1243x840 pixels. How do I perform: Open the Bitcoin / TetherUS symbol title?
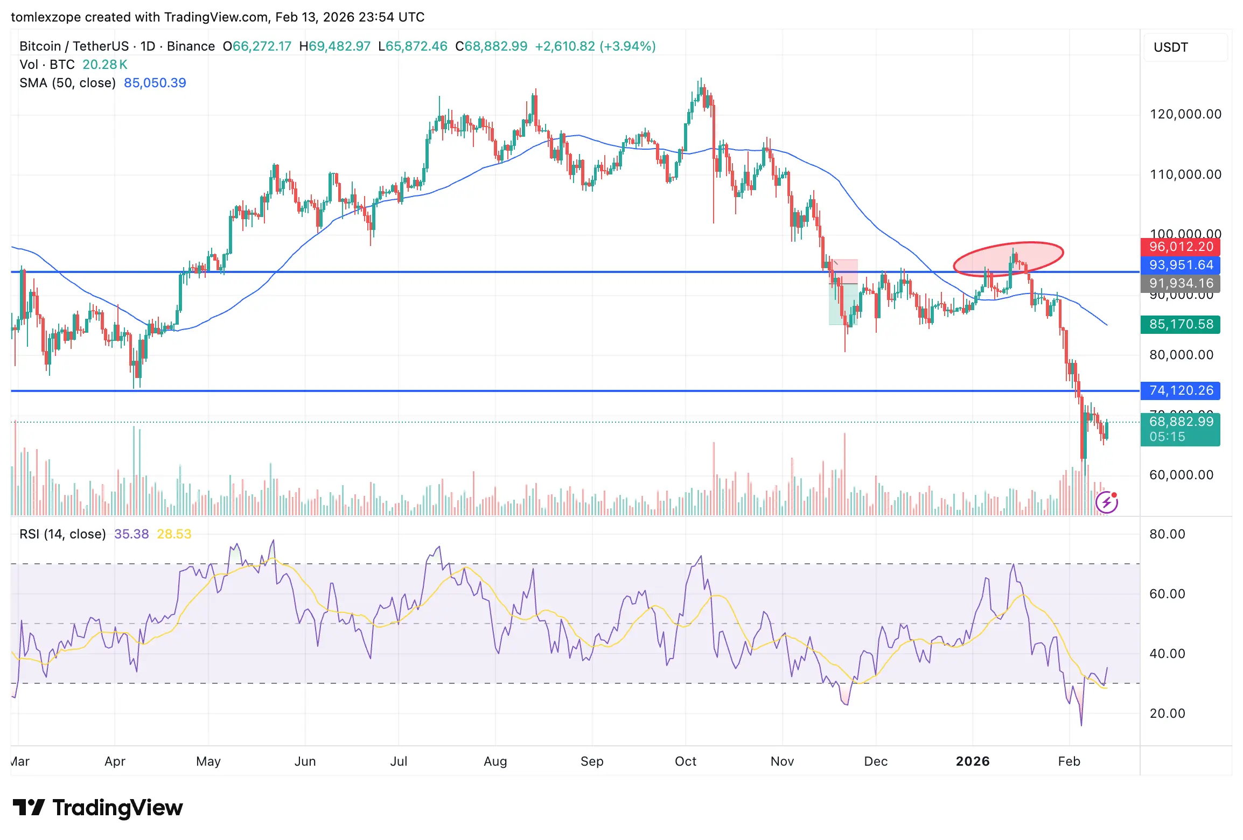(74, 46)
